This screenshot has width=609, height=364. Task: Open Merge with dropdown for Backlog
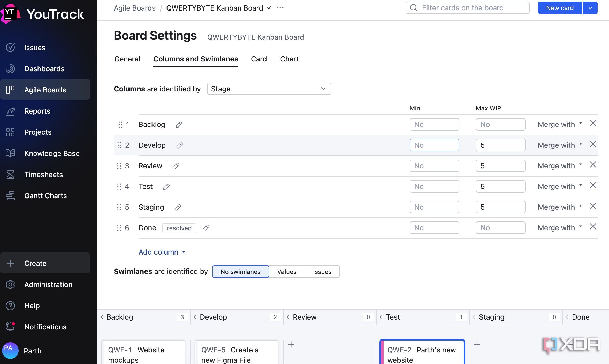coord(560,124)
